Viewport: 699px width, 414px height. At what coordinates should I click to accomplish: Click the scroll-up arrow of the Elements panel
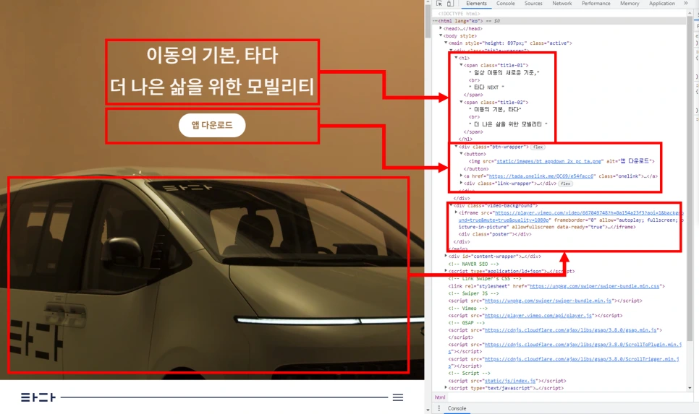[x=690, y=13]
